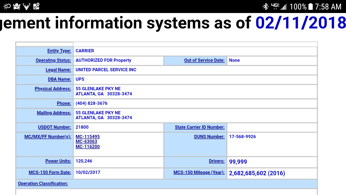346x195 pixels.
Task: Tap the second status bar notification icon
Action: [x=17, y=6]
